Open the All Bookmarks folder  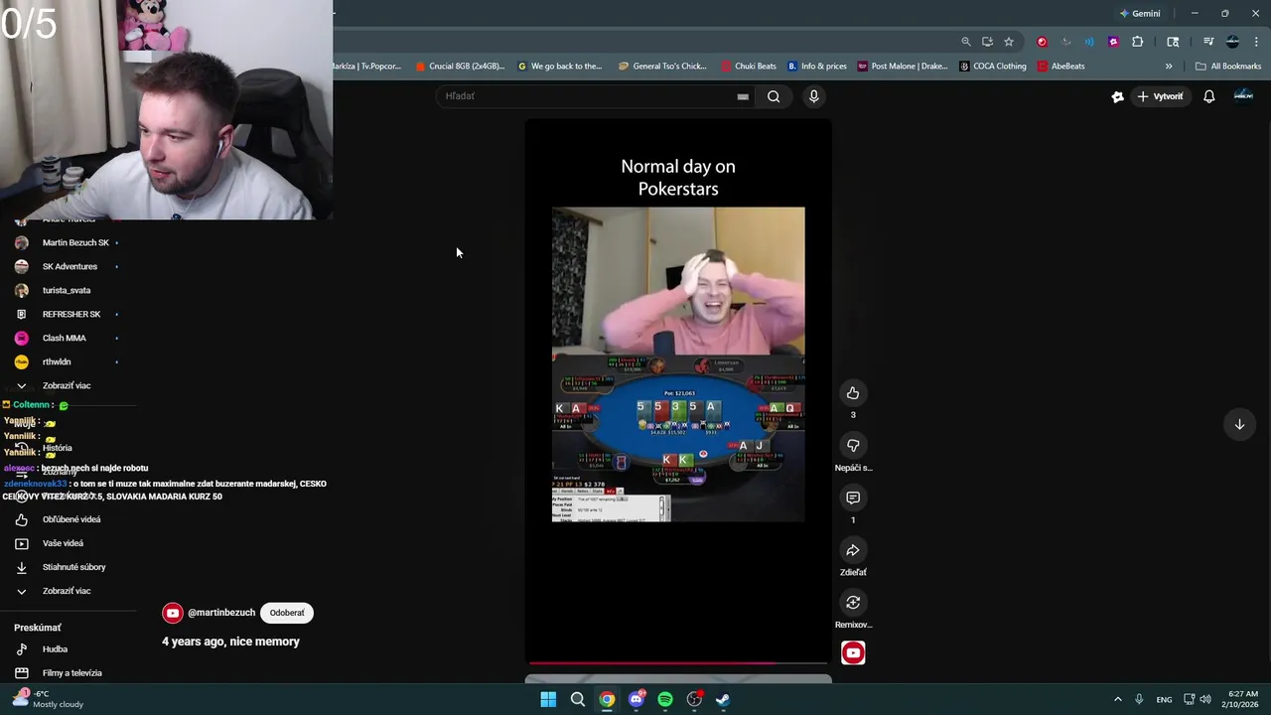[x=1228, y=67]
